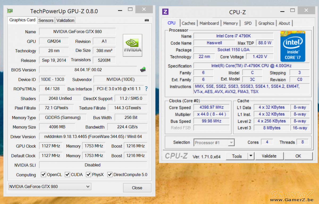Click the '2048 Unified' shaders value

60,98
